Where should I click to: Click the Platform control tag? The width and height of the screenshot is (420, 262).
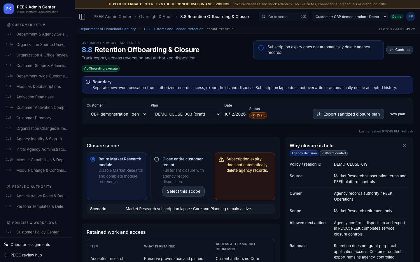tap(334, 153)
